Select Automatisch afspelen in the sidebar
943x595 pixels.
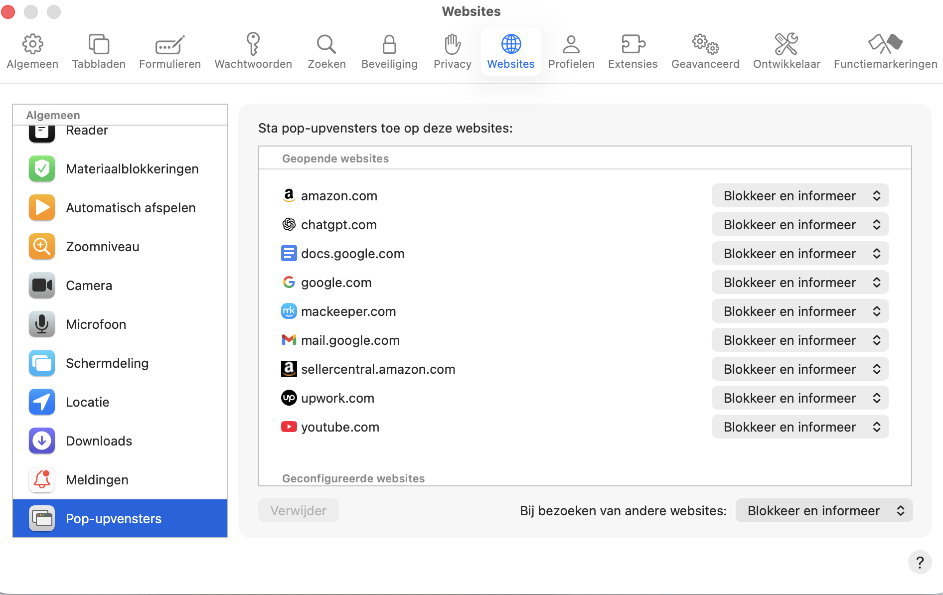(x=131, y=208)
